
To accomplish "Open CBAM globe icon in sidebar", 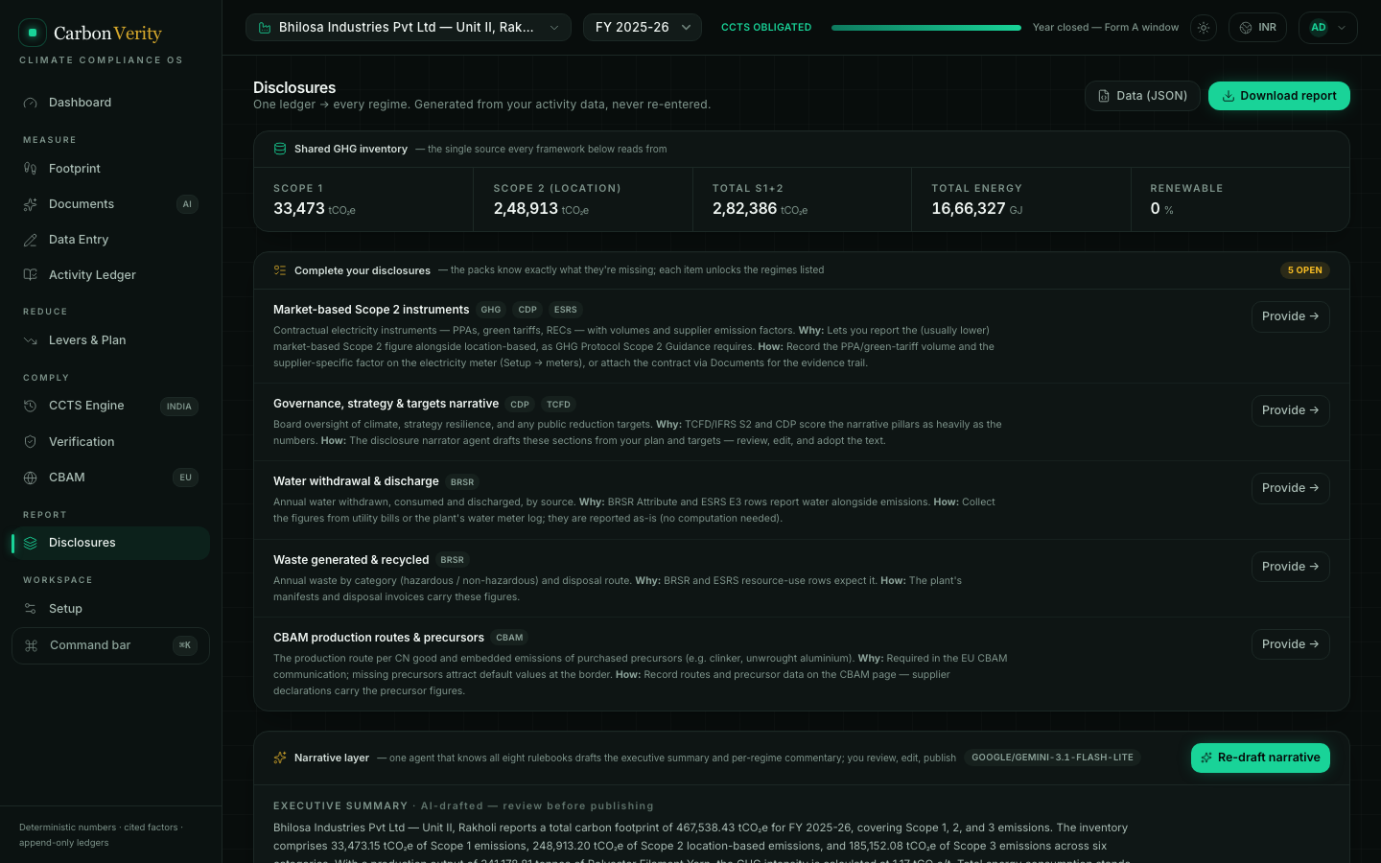I will click(x=31, y=478).
